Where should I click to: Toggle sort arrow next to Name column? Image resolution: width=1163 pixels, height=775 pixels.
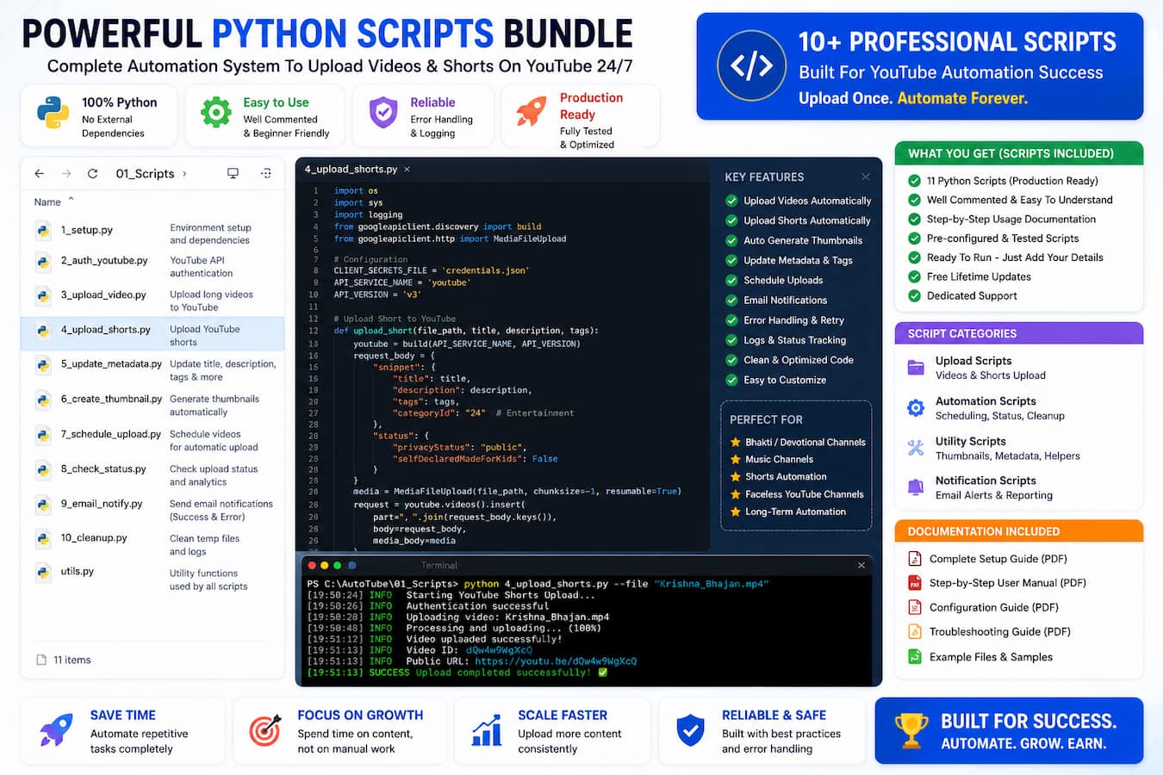click(71, 199)
